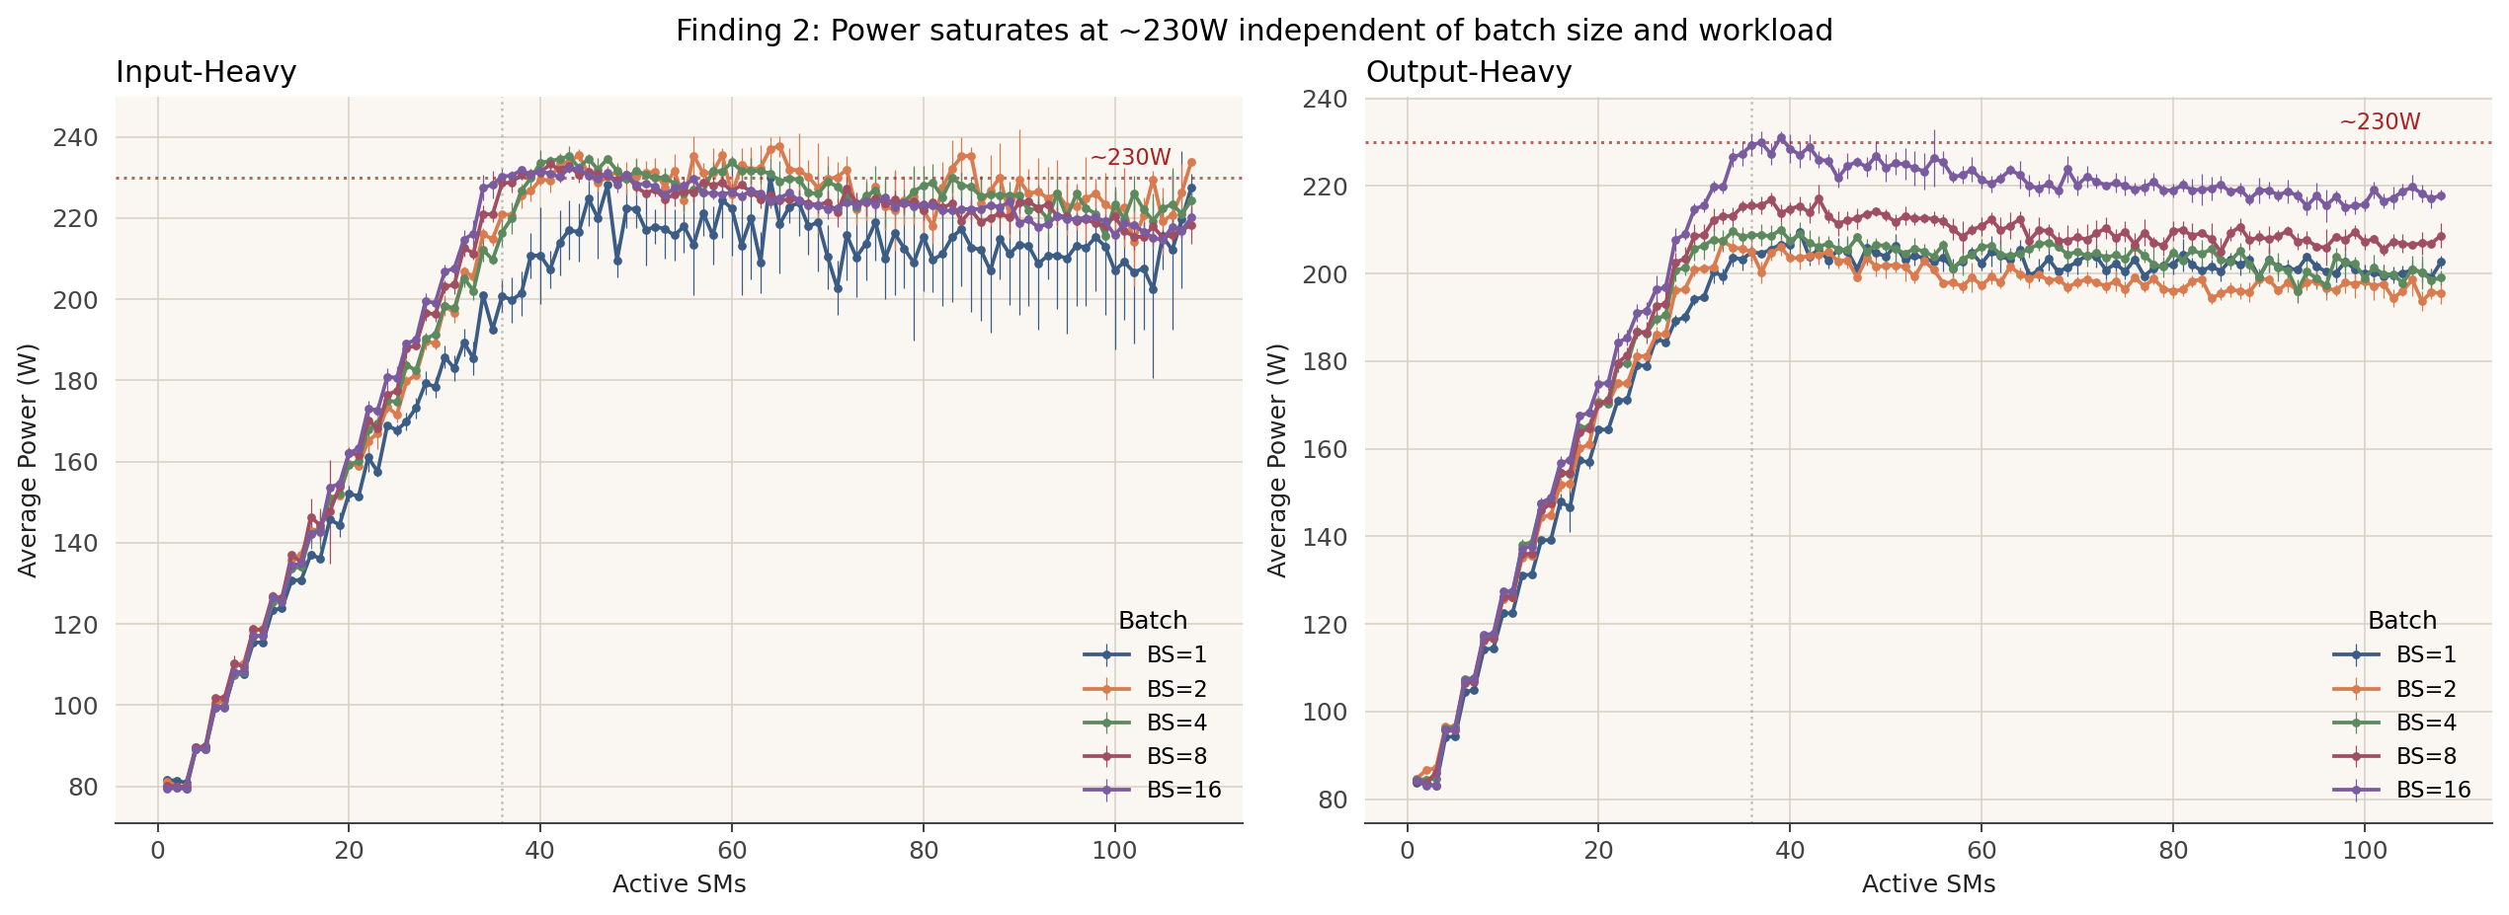
Task: Click x-axis tick 40 on Input-Heavy plot
Action: click(540, 850)
